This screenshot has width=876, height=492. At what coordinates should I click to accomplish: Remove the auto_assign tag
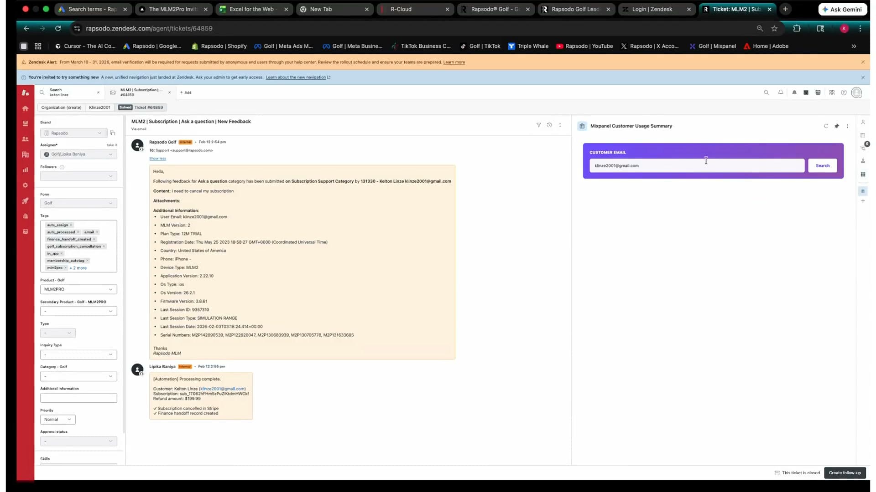(x=71, y=225)
